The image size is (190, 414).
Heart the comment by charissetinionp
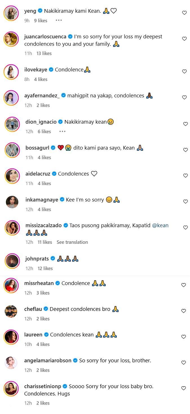184,388
